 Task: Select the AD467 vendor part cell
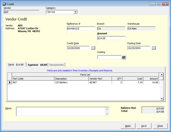[100, 82]
